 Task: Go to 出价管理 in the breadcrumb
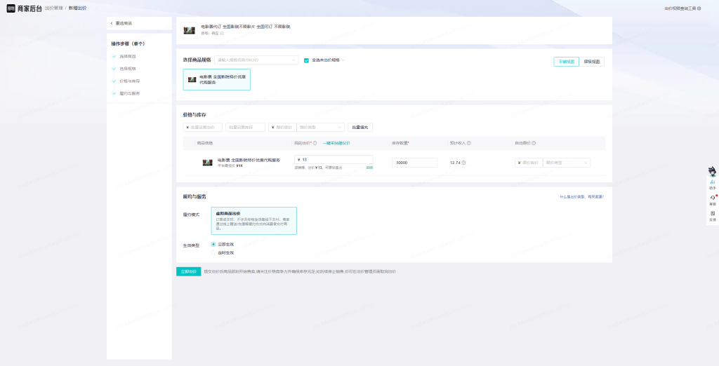click(x=54, y=8)
